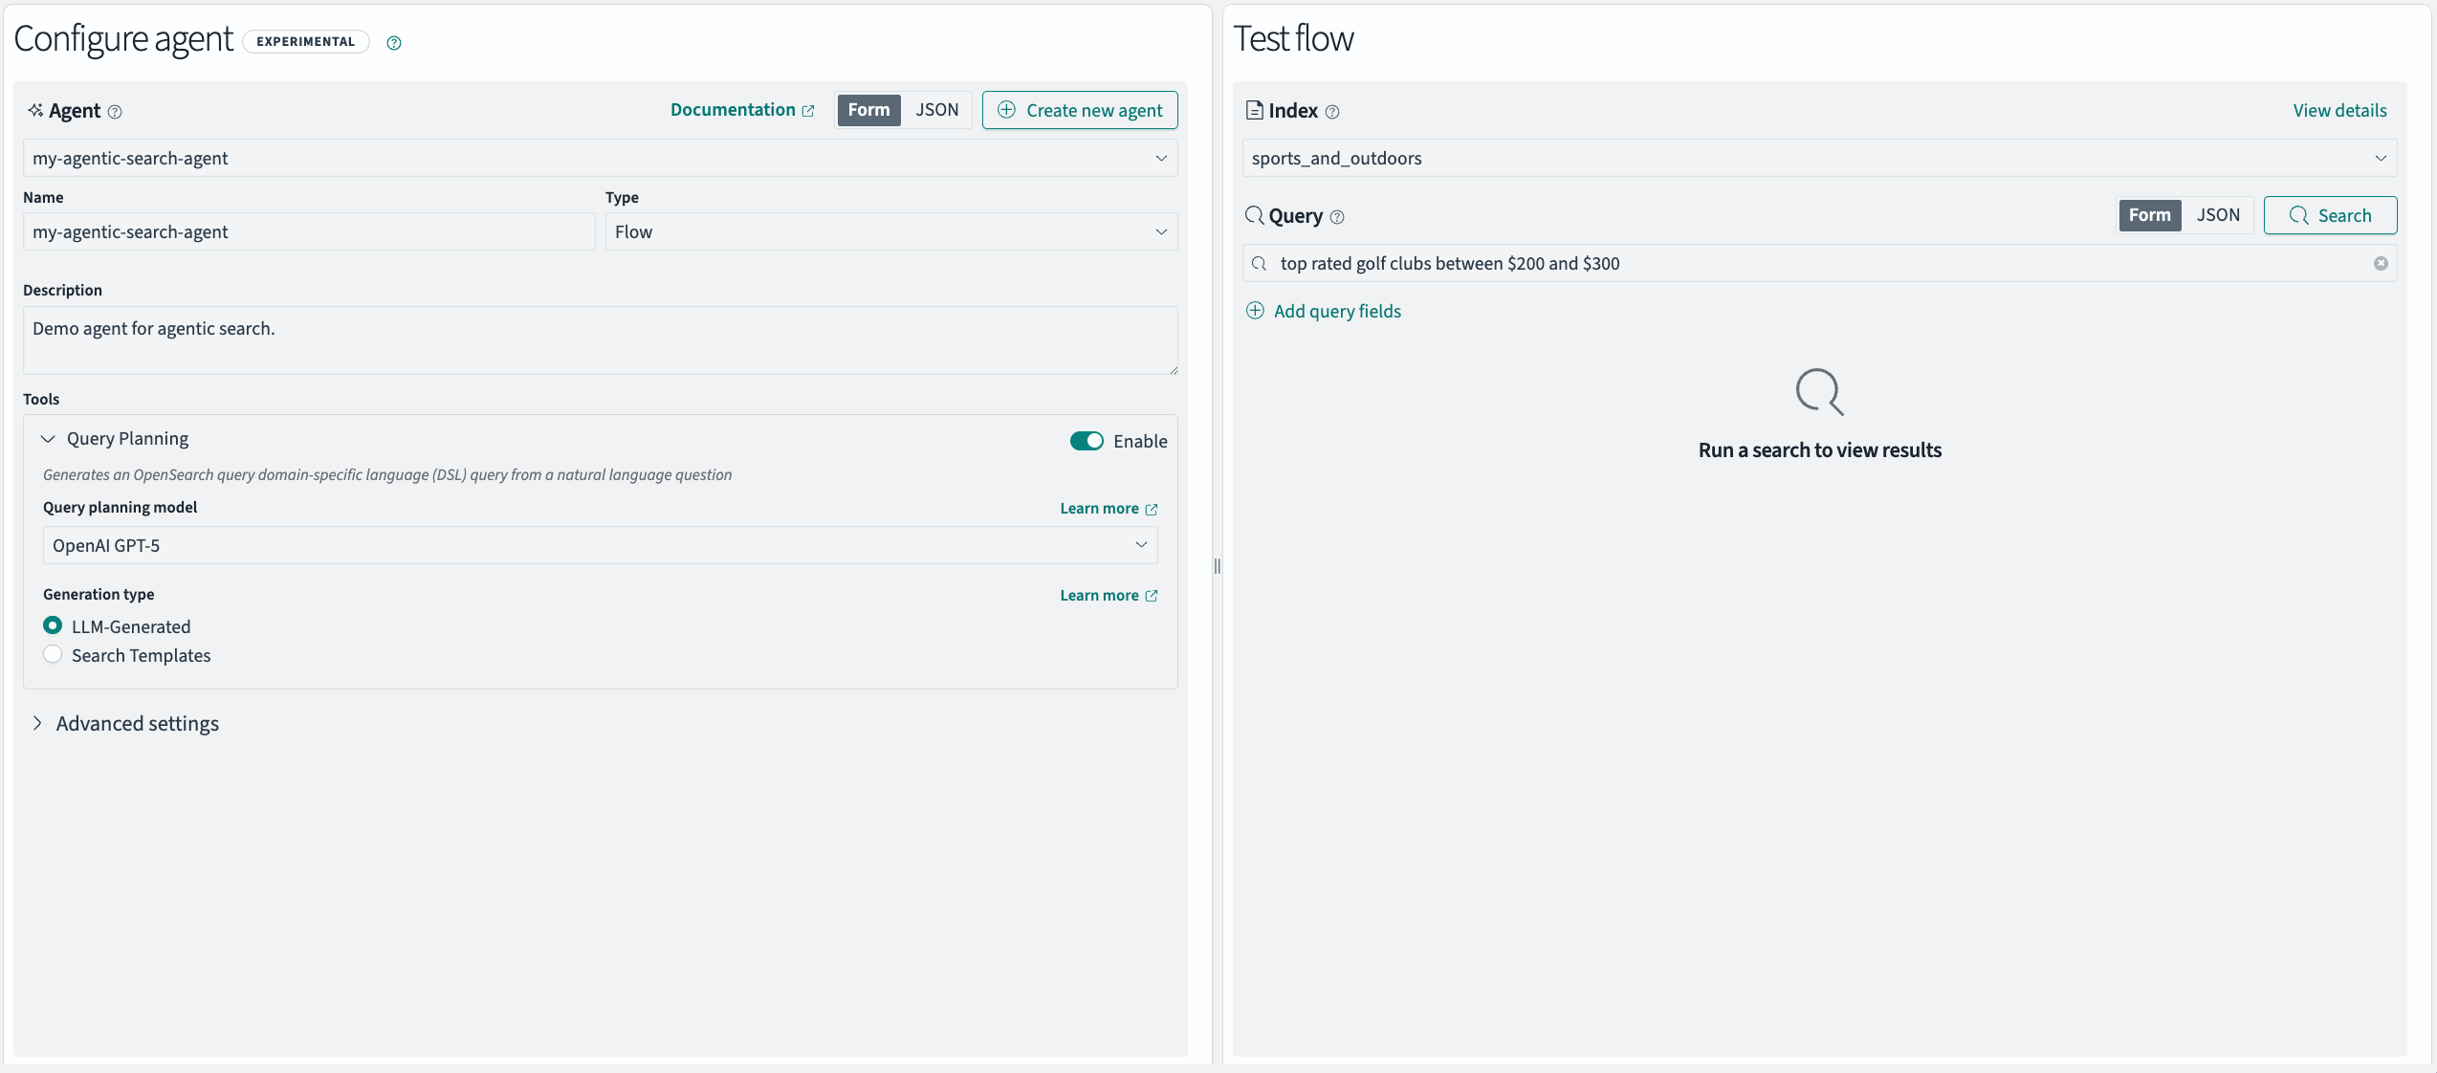This screenshot has width=2437, height=1073.
Task: Expand the Advanced settings section
Action: point(135,724)
